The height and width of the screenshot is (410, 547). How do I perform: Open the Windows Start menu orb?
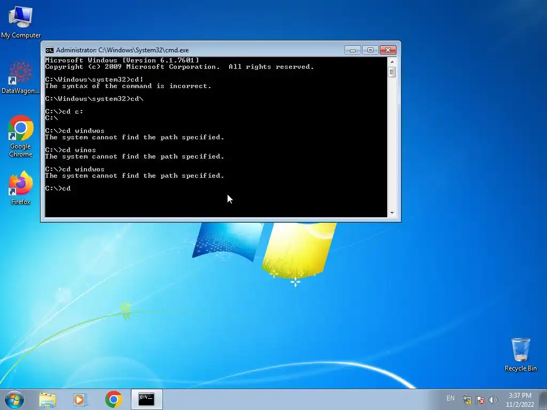(14, 399)
